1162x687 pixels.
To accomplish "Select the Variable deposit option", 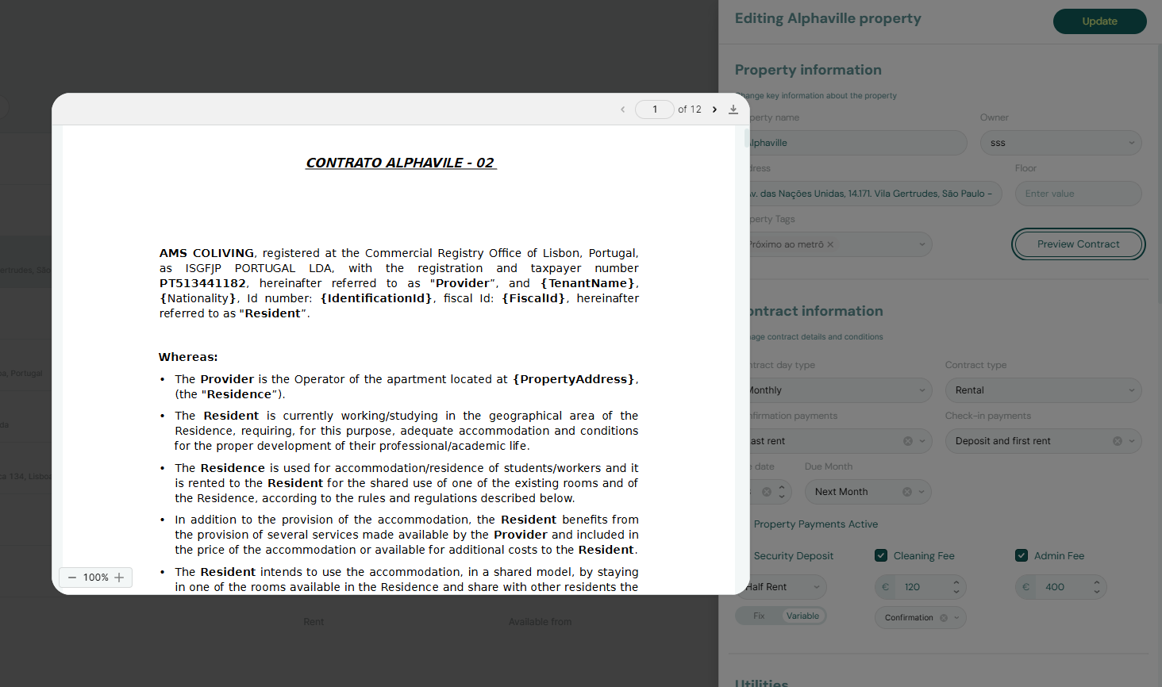I will [x=802, y=616].
